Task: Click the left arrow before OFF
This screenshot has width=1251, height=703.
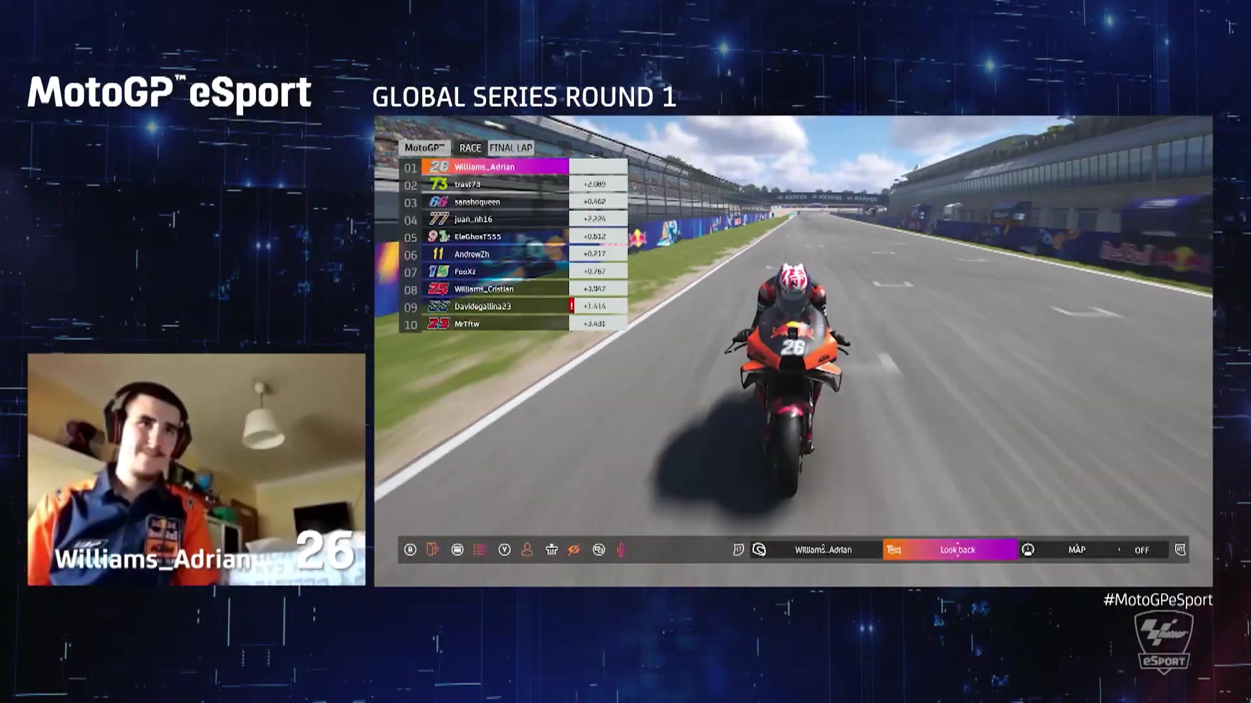Action: tap(1119, 550)
